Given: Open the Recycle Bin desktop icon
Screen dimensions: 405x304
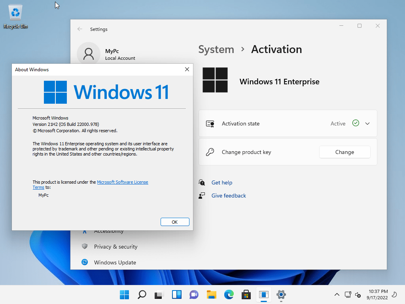Looking at the screenshot, I should [x=15, y=17].
